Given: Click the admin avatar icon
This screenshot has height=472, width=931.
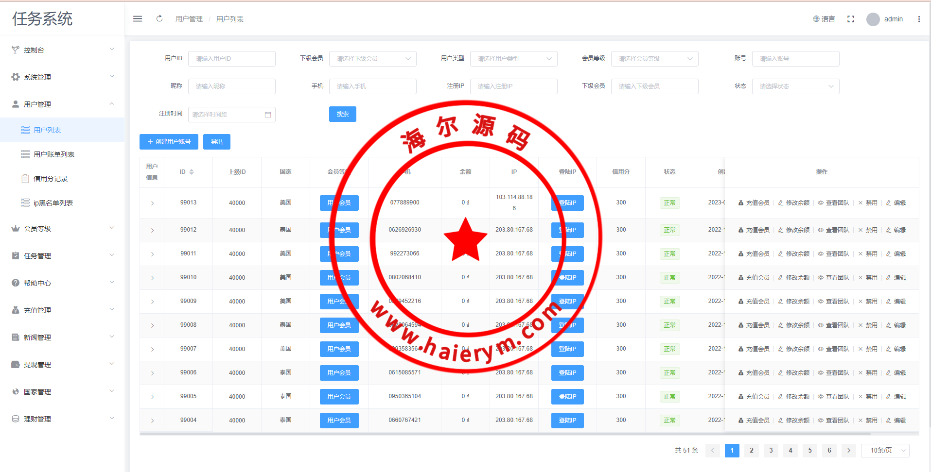Looking at the screenshot, I should point(873,19).
